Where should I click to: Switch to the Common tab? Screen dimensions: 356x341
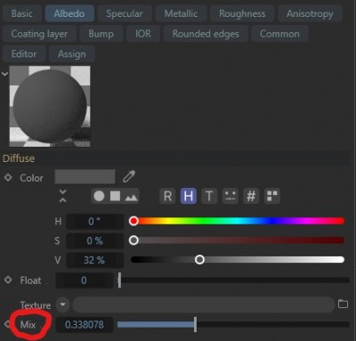[279, 34]
